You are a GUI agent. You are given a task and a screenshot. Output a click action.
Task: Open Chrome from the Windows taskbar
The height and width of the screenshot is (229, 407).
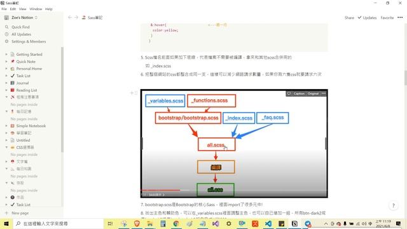click(x=176, y=223)
